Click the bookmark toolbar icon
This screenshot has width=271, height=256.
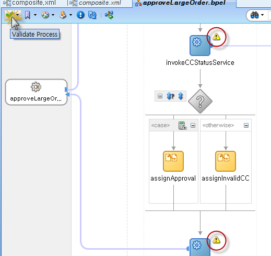(x=27, y=15)
